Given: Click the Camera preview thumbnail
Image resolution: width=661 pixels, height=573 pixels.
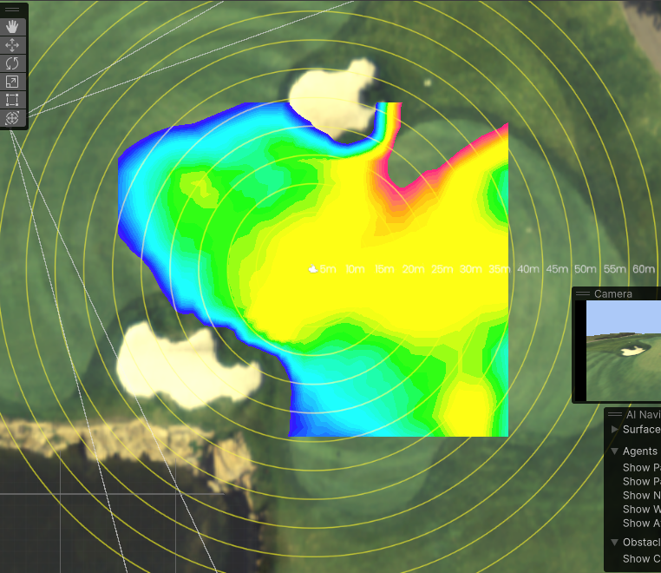Looking at the screenshot, I should 624,351.
